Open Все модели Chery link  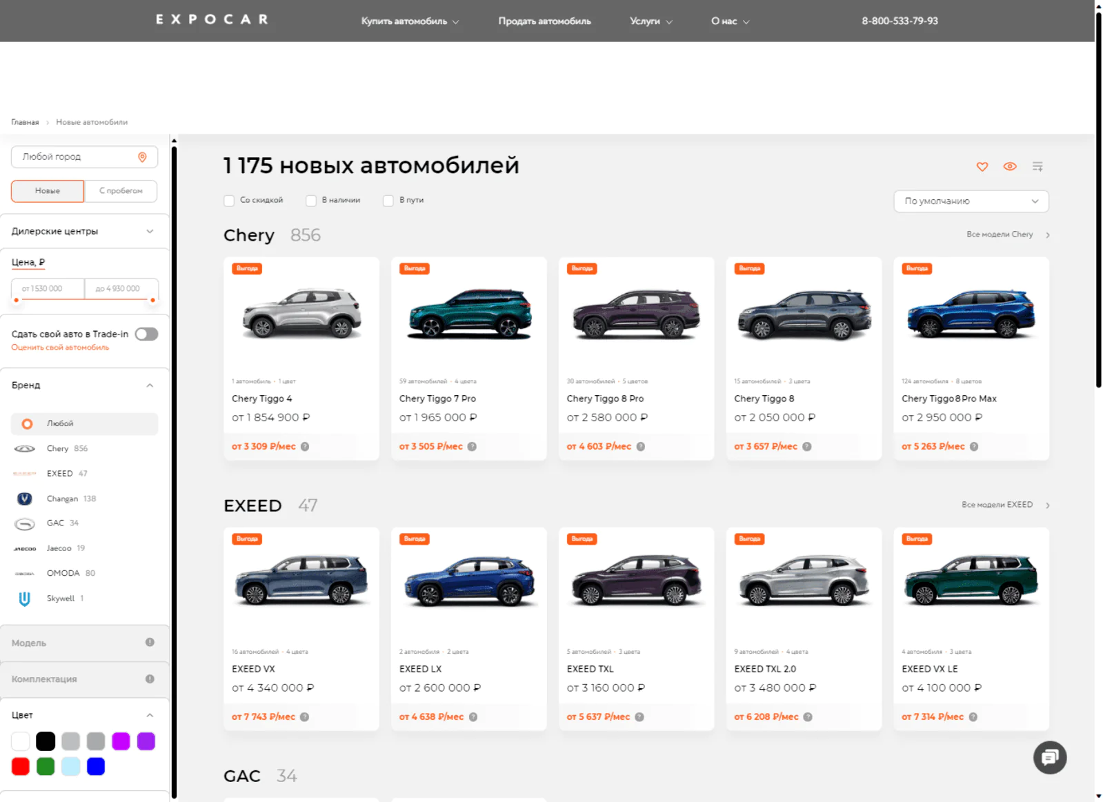coord(1000,234)
